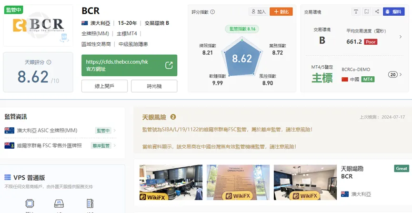Viewport: 412px width, 213px height.
Task: Click the 監管中 green corner badge on logo
Action: coord(13,10)
